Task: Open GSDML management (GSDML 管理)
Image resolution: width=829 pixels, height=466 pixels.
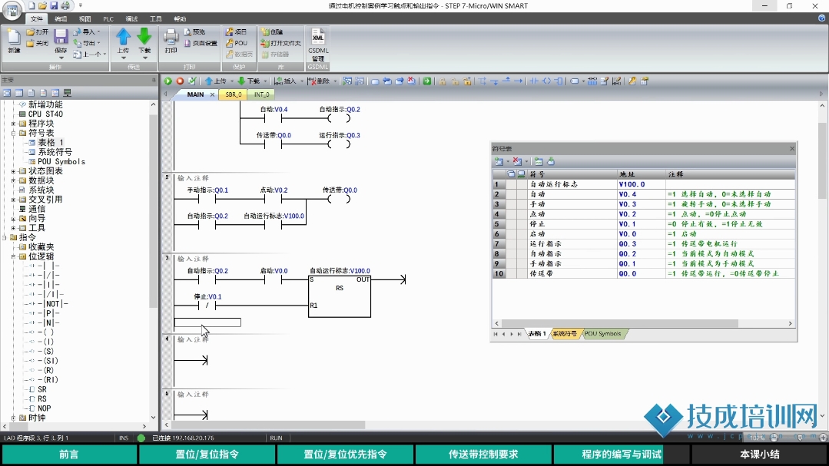Action: tap(318, 45)
